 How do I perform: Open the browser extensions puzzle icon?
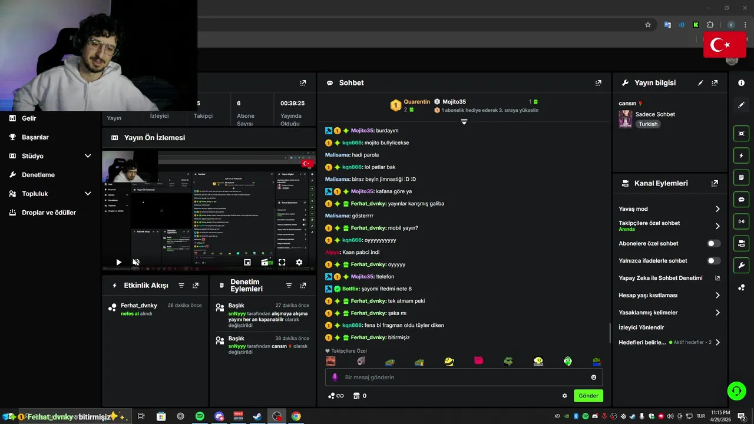(x=710, y=25)
